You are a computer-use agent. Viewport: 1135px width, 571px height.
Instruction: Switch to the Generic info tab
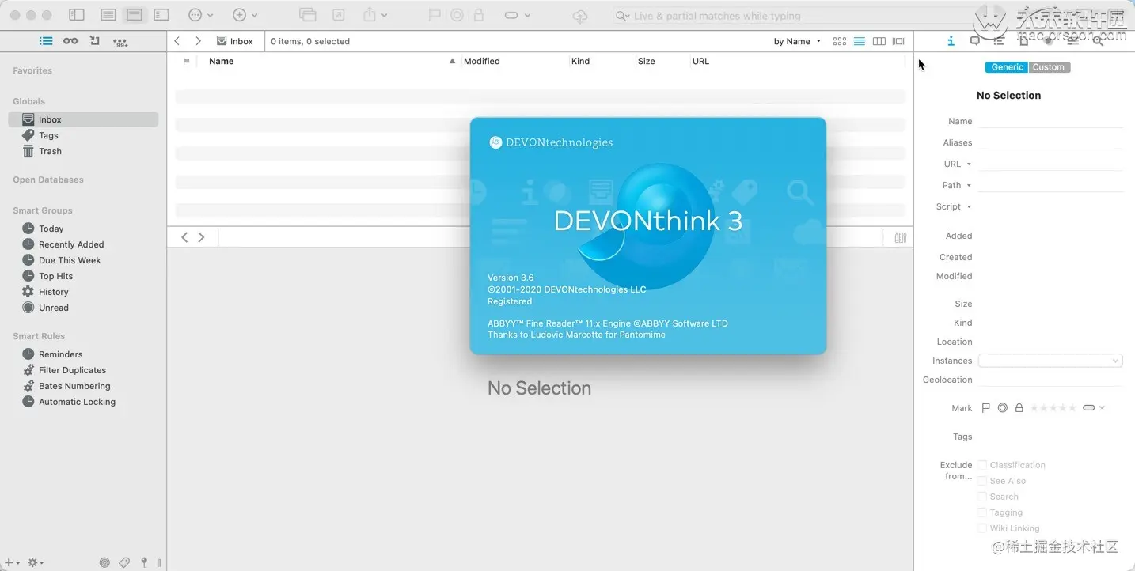(1007, 67)
